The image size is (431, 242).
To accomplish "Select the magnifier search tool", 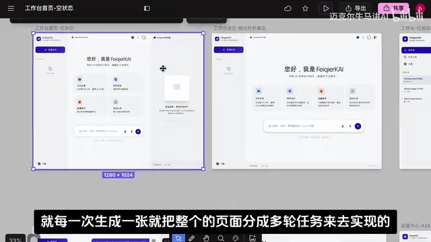I will 221,238.
